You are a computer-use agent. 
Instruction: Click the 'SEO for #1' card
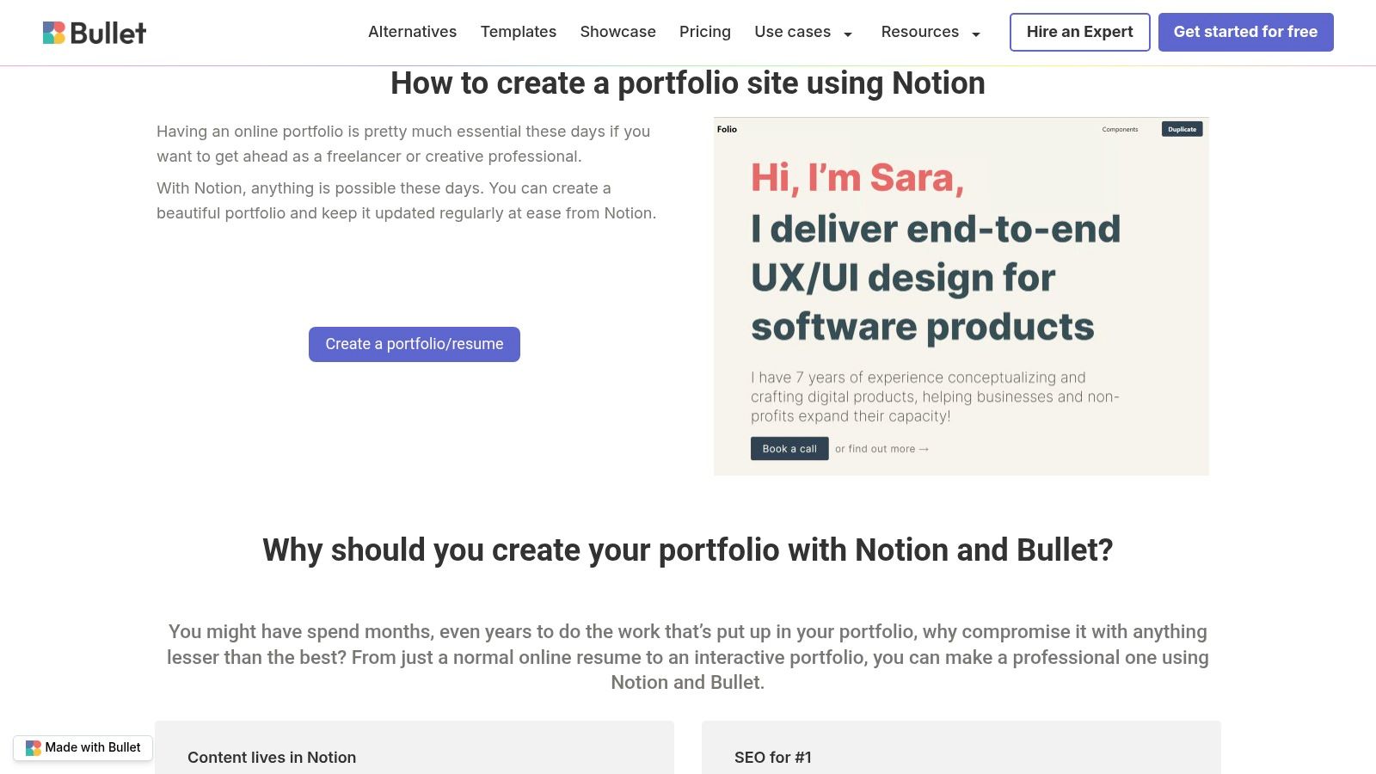tap(961, 747)
